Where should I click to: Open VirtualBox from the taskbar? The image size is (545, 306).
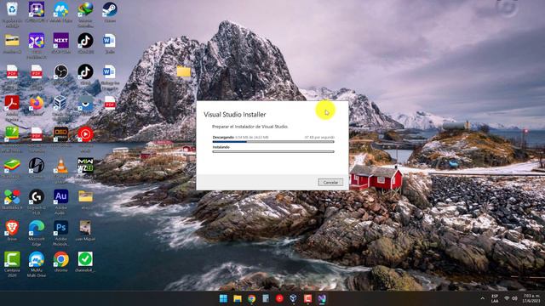coord(294,298)
